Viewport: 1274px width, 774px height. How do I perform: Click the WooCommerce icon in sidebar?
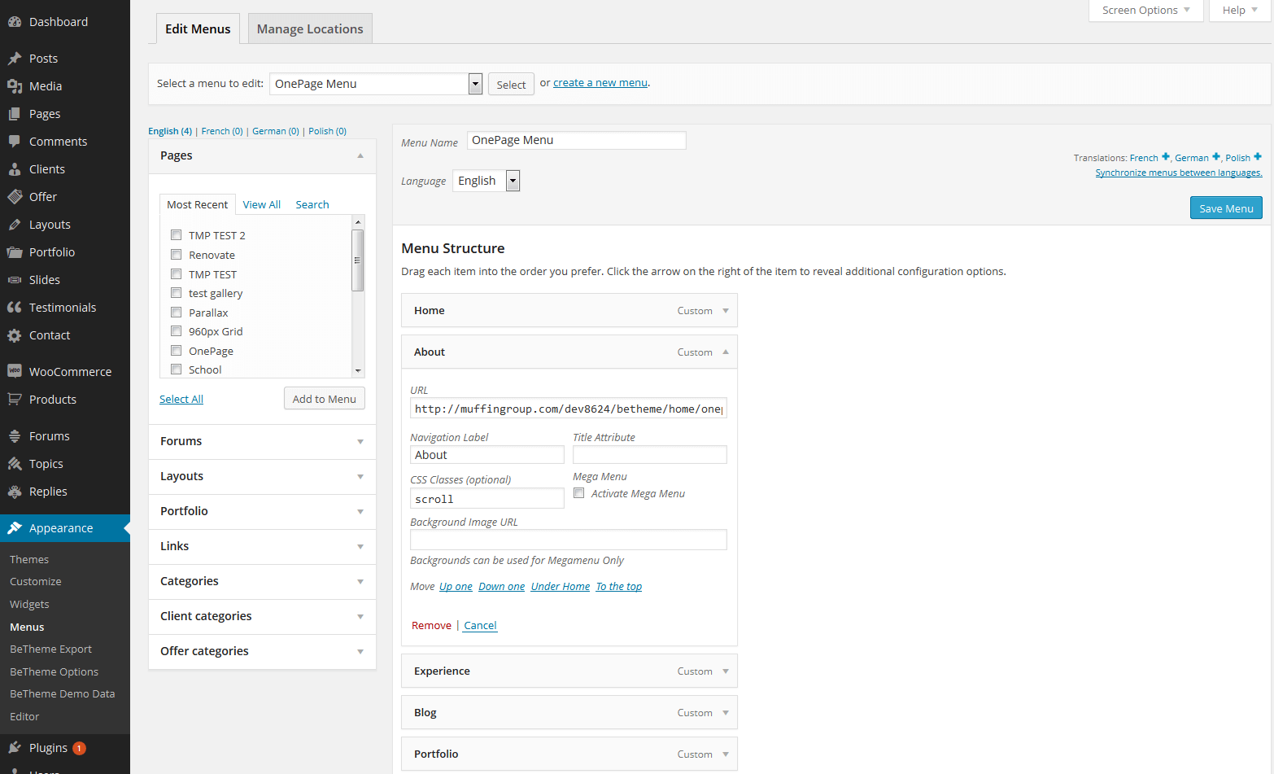pos(15,371)
